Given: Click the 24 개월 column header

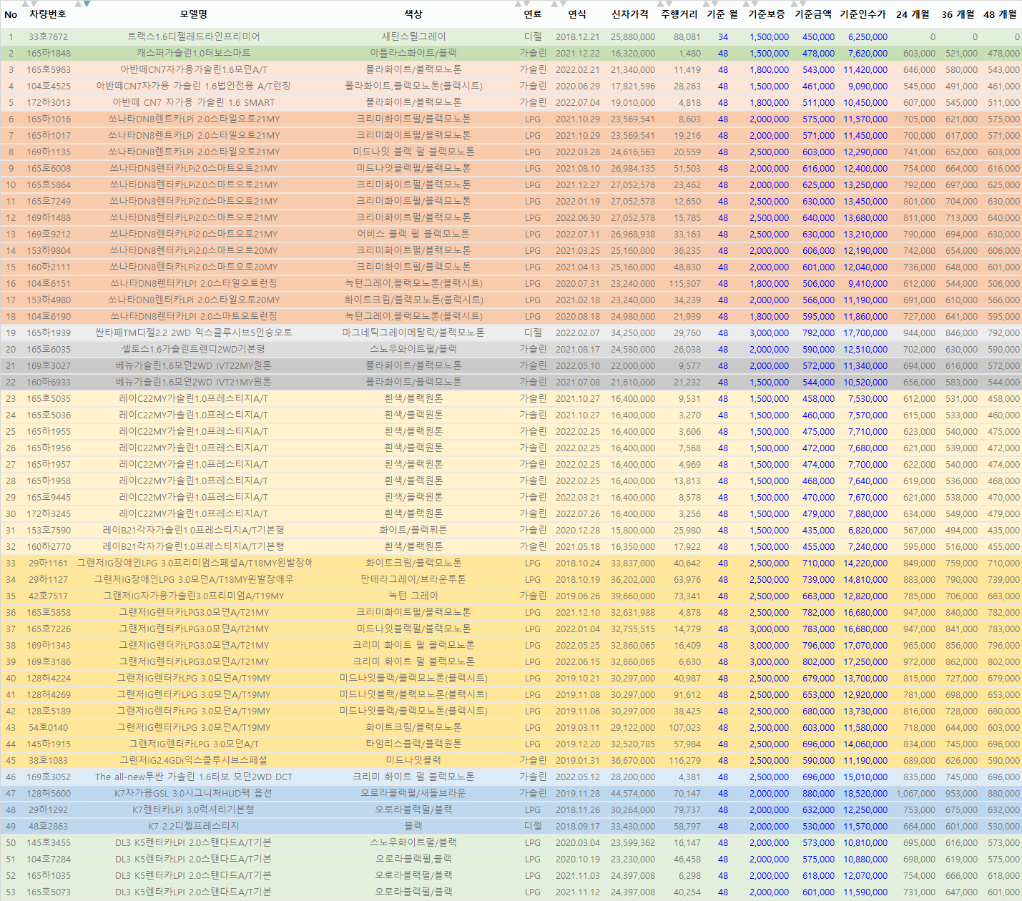Looking at the screenshot, I should tap(913, 14).
